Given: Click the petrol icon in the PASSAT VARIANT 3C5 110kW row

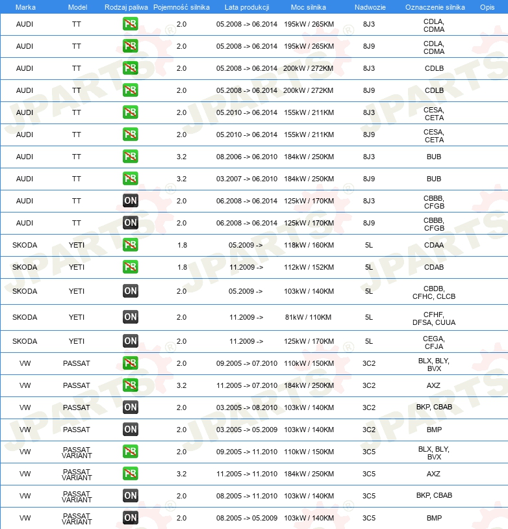Looking at the screenshot, I should click(130, 452).
